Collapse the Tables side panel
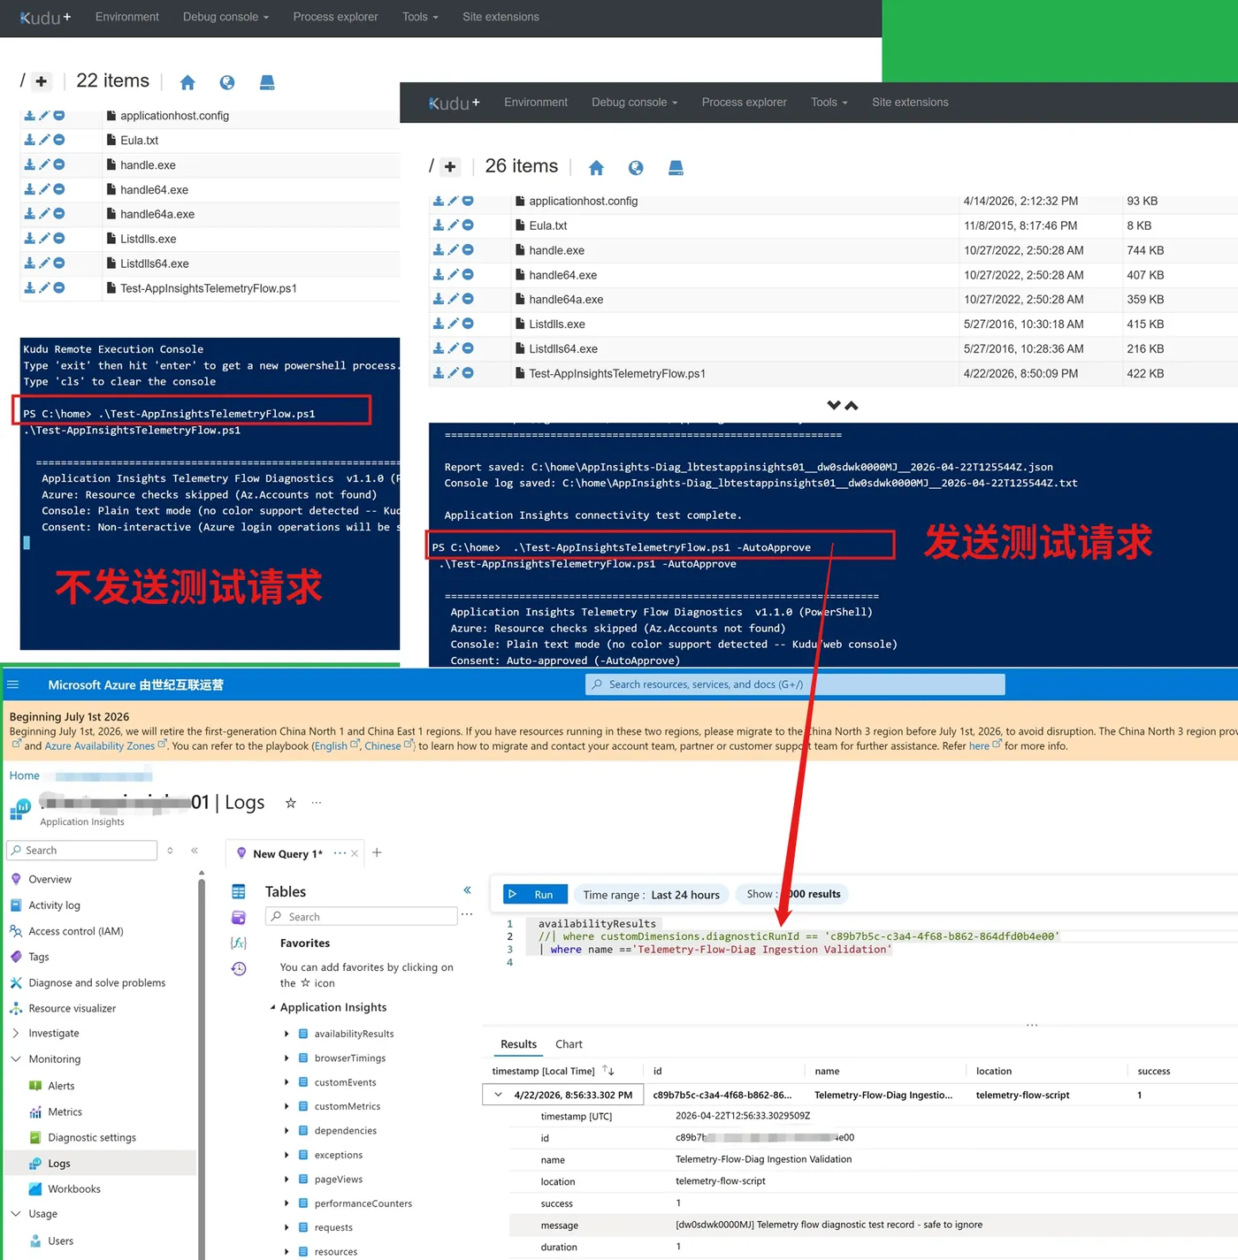Viewport: 1238px width, 1260px height. coord(467,890)
